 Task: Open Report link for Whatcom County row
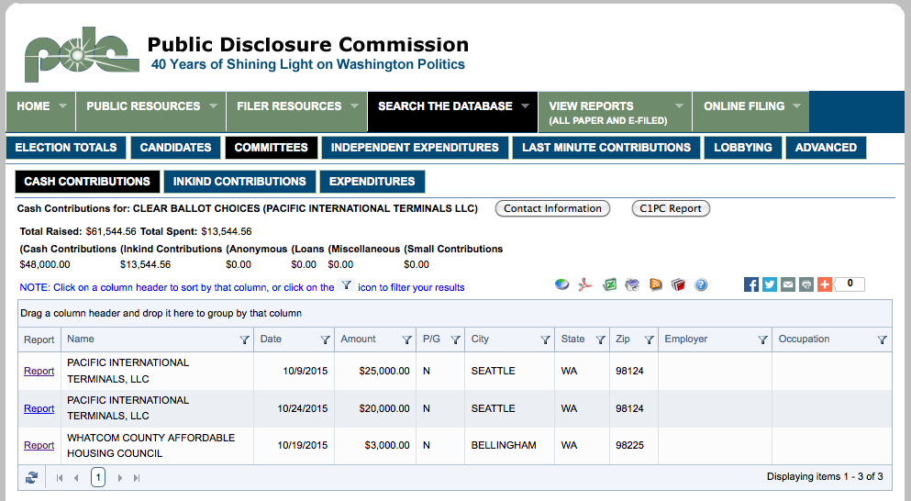point(39,445)
